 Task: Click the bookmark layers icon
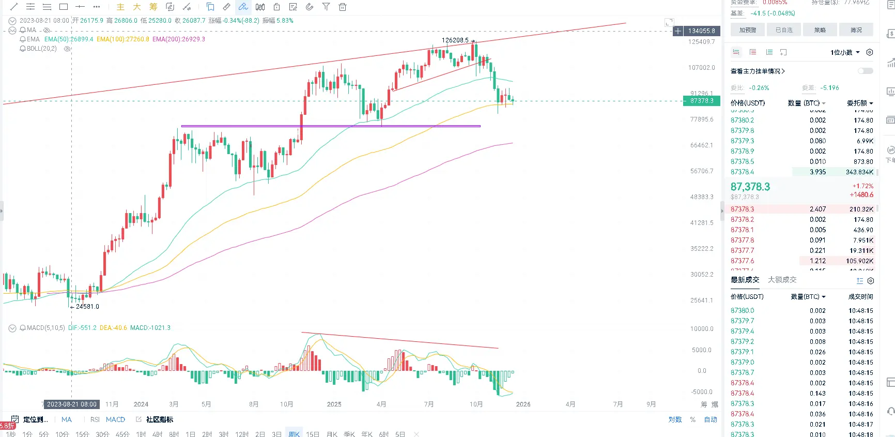(x=210, y=7)
